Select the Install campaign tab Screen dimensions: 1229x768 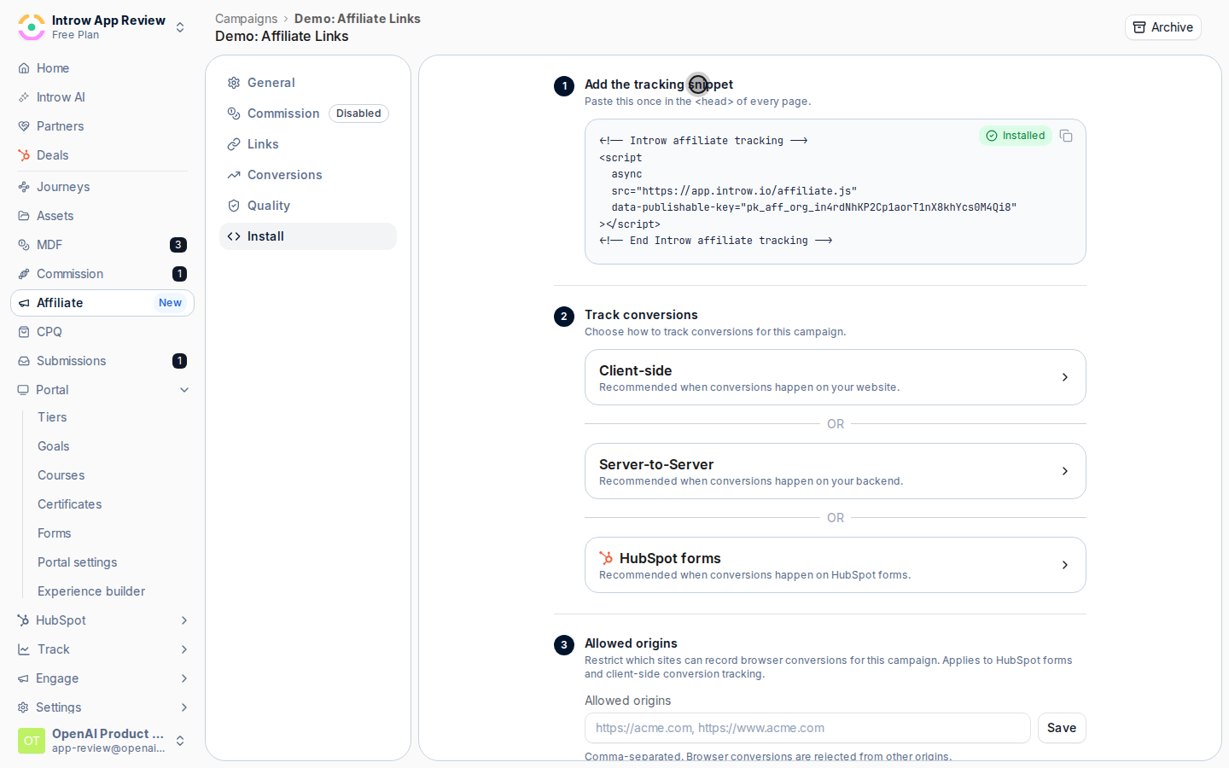pos(308,236)
